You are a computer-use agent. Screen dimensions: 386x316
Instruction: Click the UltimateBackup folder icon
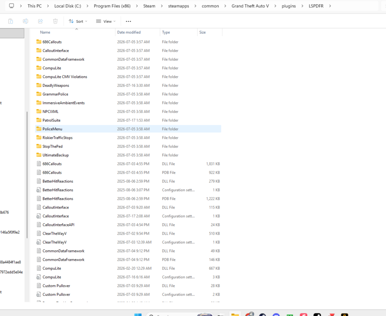[x=39, y=155]
